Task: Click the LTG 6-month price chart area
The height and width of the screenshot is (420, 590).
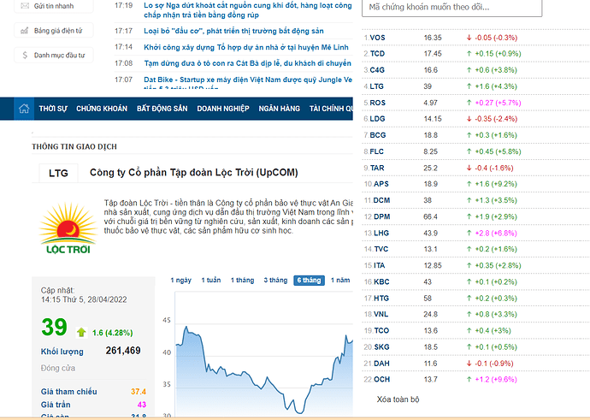Action: [x=263, y=354]
